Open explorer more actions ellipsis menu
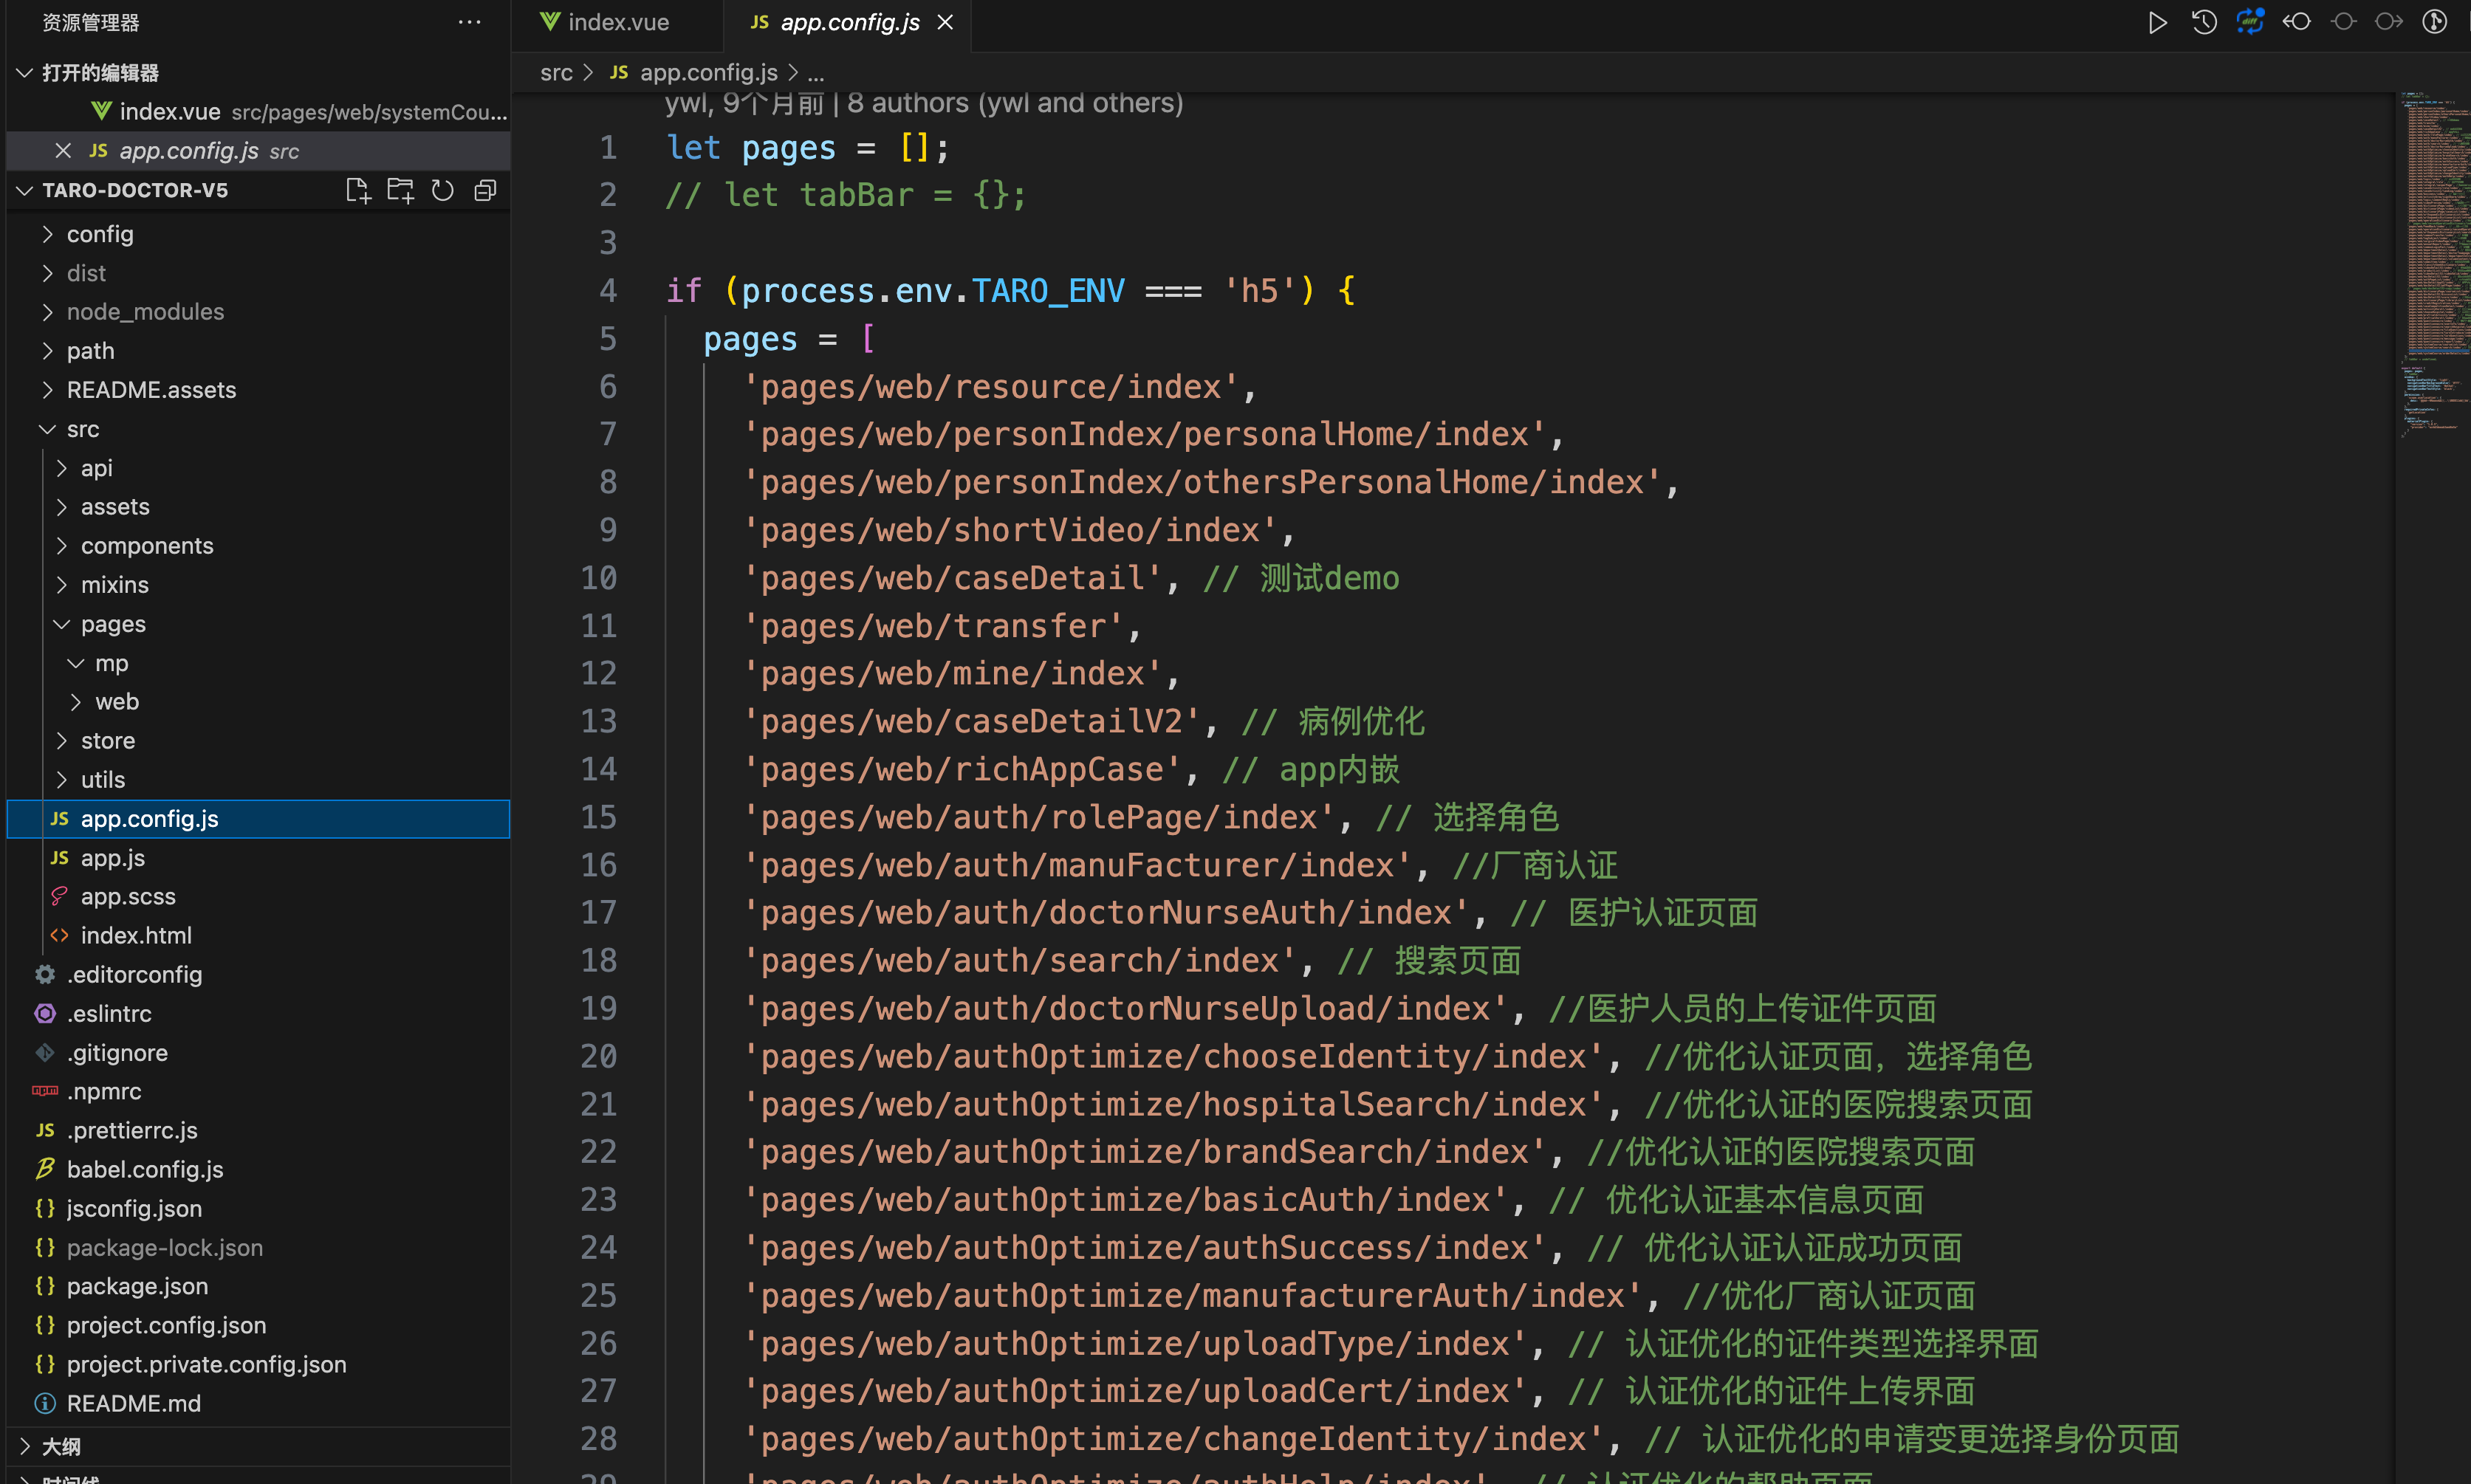 coord(469,22)
